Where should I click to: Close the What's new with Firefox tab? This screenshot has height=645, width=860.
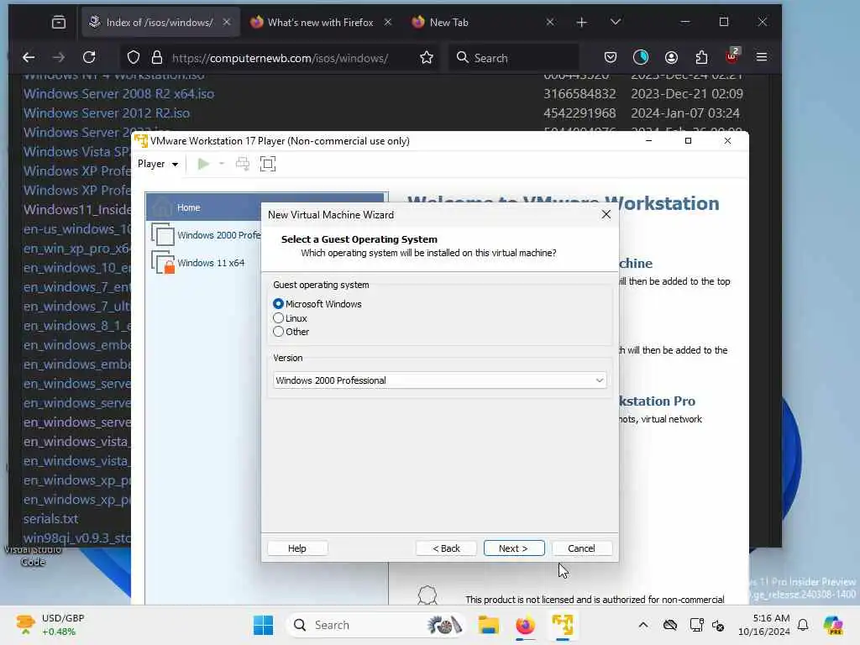click(x=388, y=23)
